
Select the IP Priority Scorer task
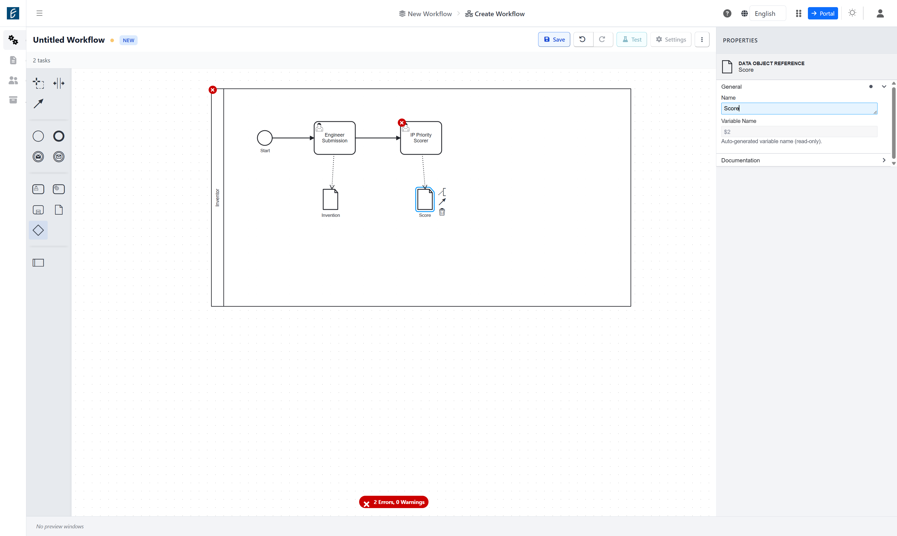(x=421, y=138)
